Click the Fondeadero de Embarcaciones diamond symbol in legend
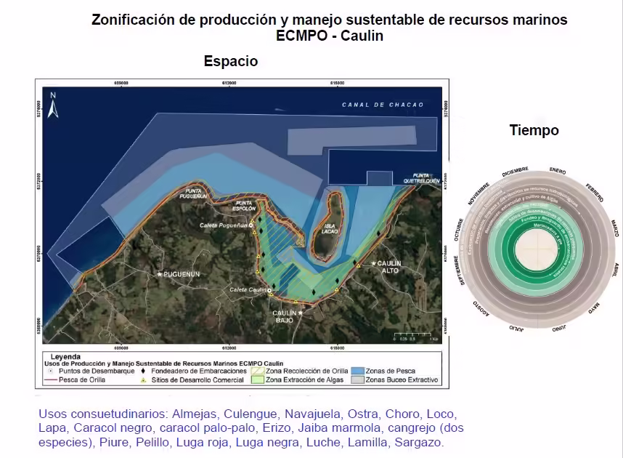The width and height of the screenshot is (623, 458). (x=144, y=371)
